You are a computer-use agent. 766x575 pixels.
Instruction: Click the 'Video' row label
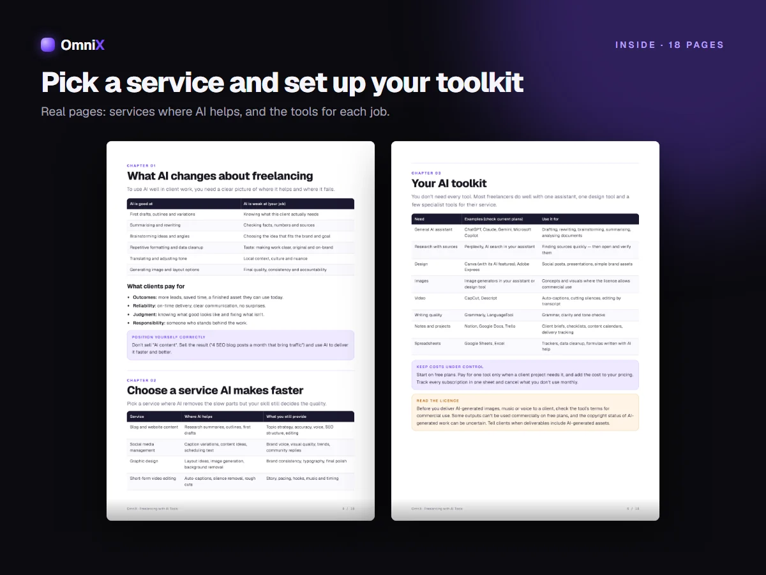point(420,298)
